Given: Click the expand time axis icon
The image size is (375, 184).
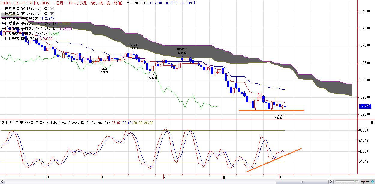Looking at the screenshot, I should [367, 181].
